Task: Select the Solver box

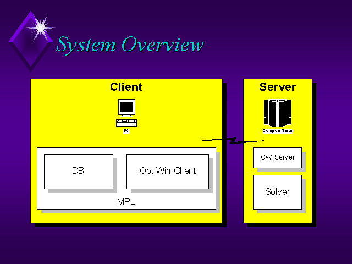Action: 277,192
